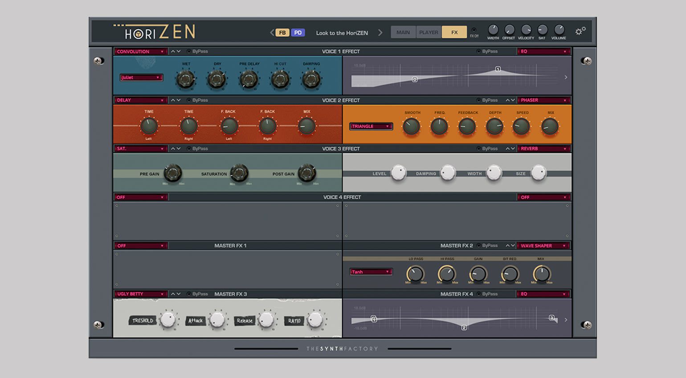Screen dimensions: 686x378
Task: Step Delay preset with up/down arrows
Action: [176, 100]
